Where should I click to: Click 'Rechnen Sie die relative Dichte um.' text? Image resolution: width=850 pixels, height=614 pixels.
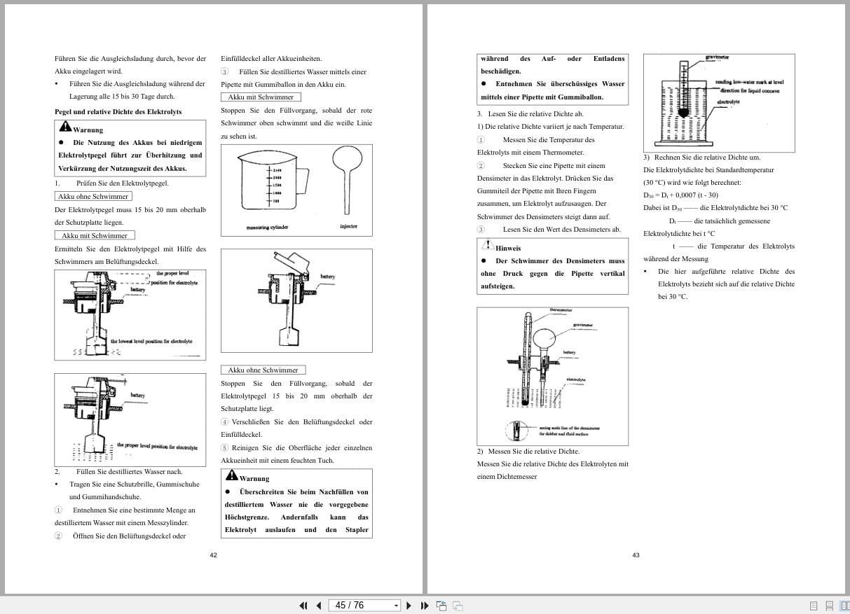click(707, 158)
